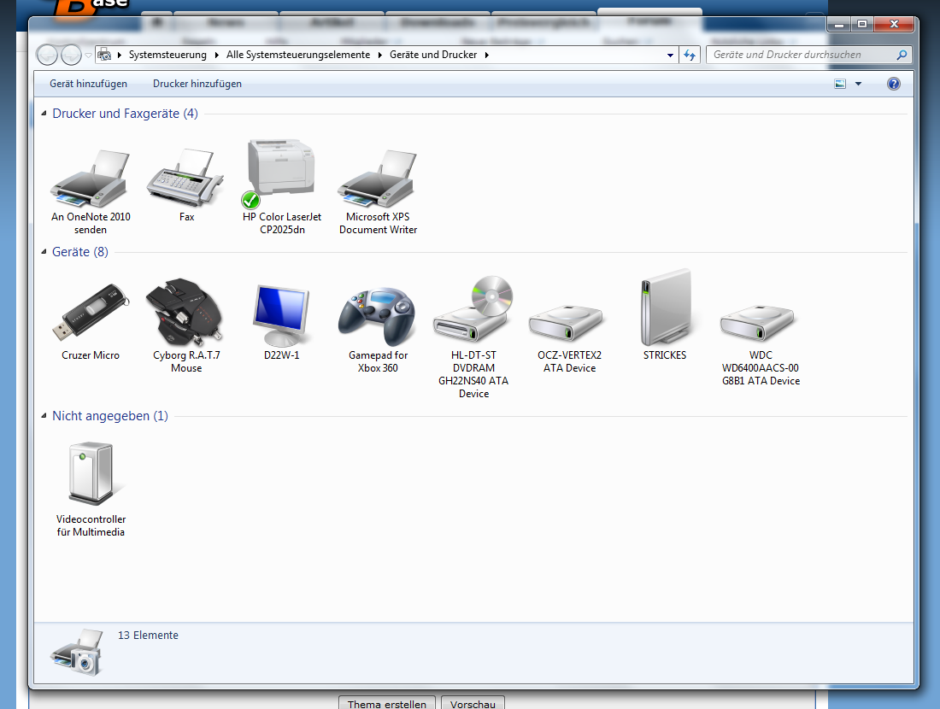Navigate to Alle Systemsteuerungselemente breadcrumb
Screen dimensions: 940x709
tap(298, 55)
